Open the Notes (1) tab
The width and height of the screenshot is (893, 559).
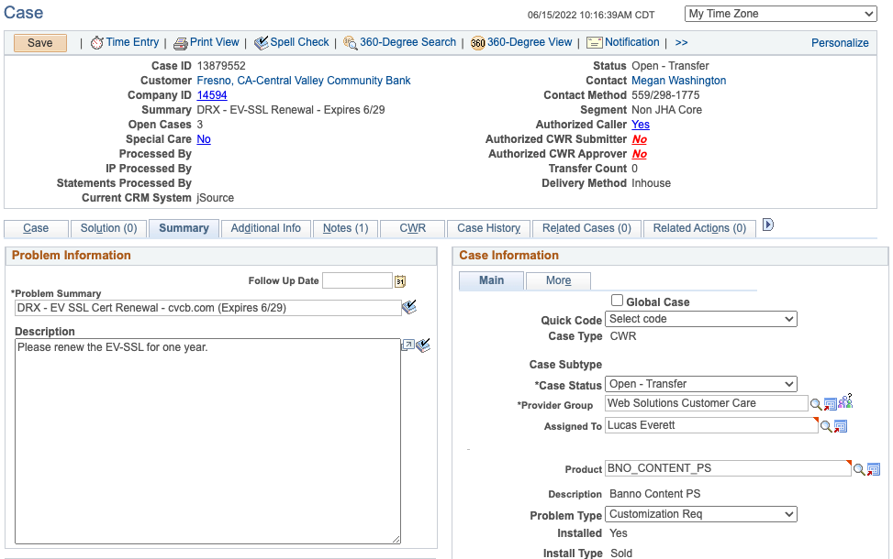tap(345, 228)
